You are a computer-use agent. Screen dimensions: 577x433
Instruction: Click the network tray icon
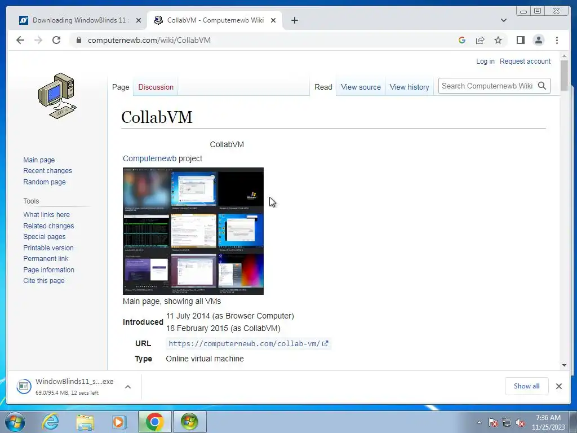coord(507,422)
